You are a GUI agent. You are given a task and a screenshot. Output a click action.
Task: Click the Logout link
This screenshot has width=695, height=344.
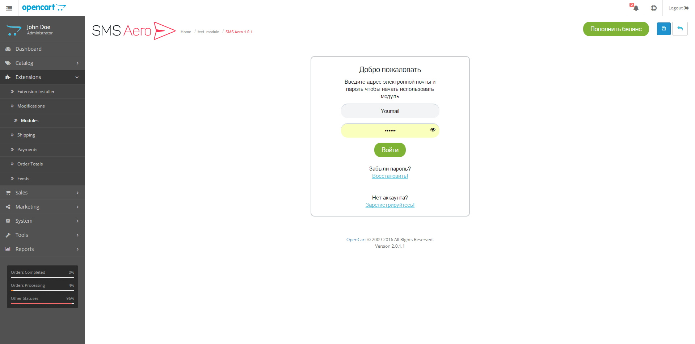point(678,8)
